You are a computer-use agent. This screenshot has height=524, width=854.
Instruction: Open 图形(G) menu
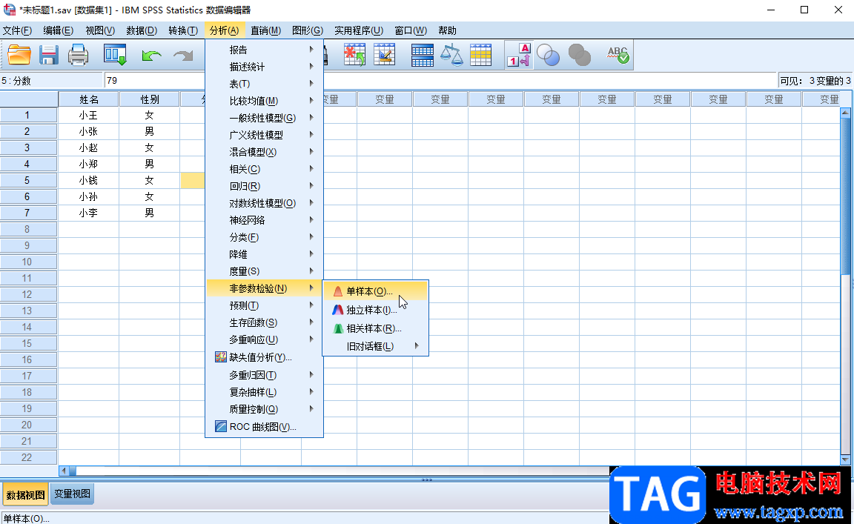pos(308,30)
